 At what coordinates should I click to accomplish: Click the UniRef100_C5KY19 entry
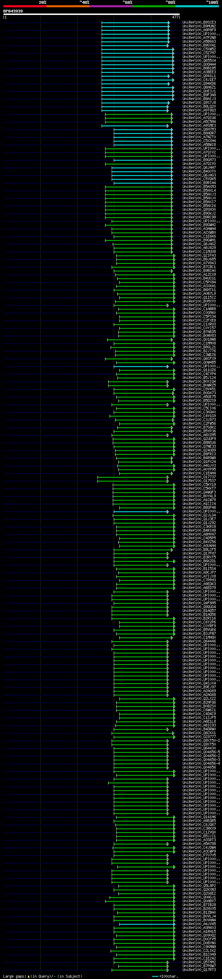coord(199,484)
